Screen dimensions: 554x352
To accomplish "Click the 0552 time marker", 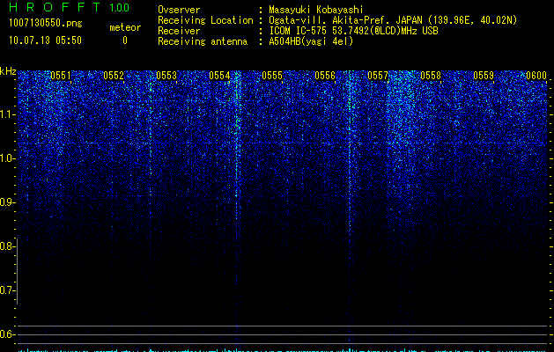I will pos(114,76).
